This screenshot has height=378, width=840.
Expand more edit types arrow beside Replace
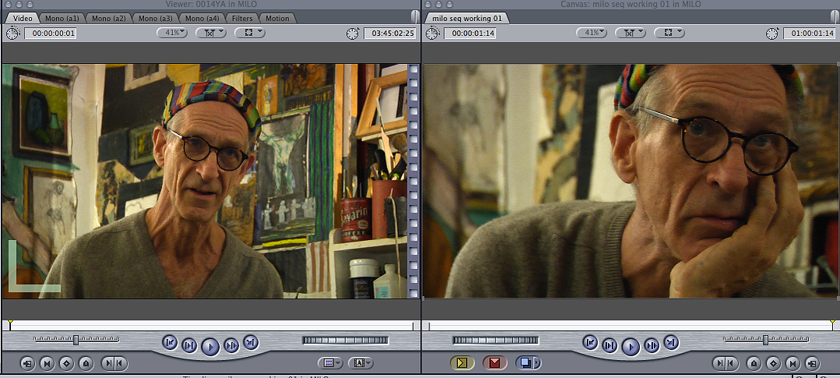click(x=538, y=363)
